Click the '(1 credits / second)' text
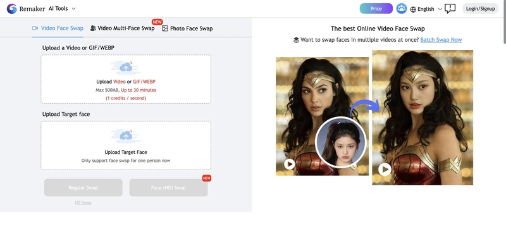 click(126, 98)
